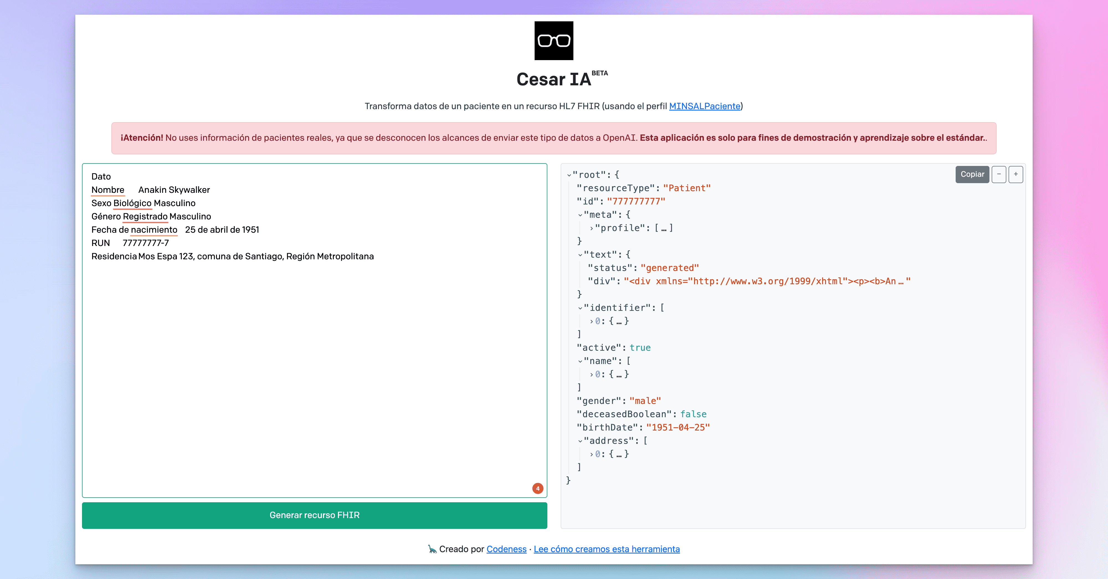Viewport: 1108px width, 579px height.
Task: Click the dinosaur emoji in the footer
Action: [432, 549]
